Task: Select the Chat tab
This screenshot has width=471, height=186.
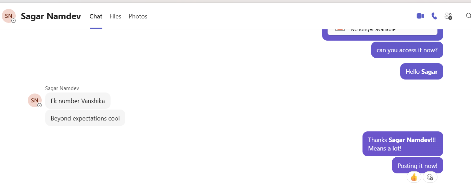Action: point(96,16)
